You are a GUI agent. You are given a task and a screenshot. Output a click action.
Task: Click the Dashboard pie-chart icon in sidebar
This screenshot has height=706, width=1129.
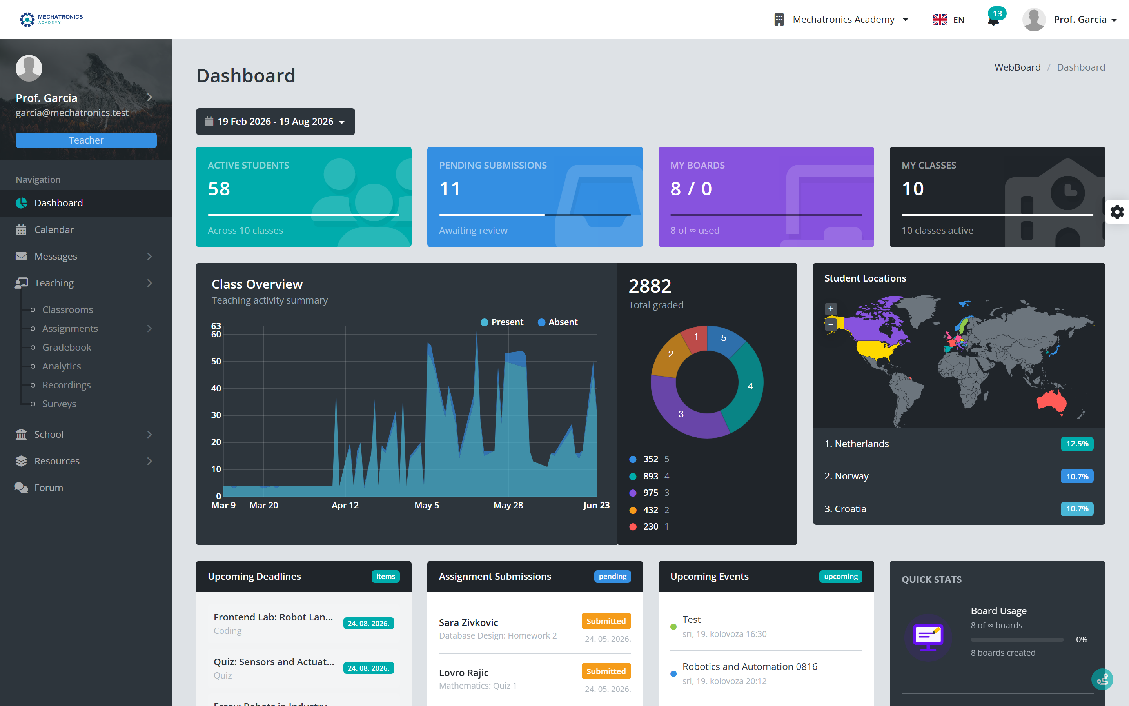[21, 203]
